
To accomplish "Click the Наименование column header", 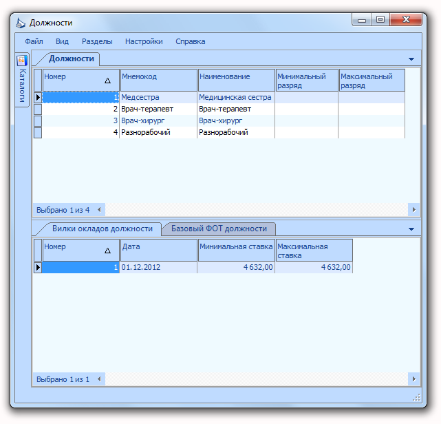I will pyautogui.click(x=236, y=80).
